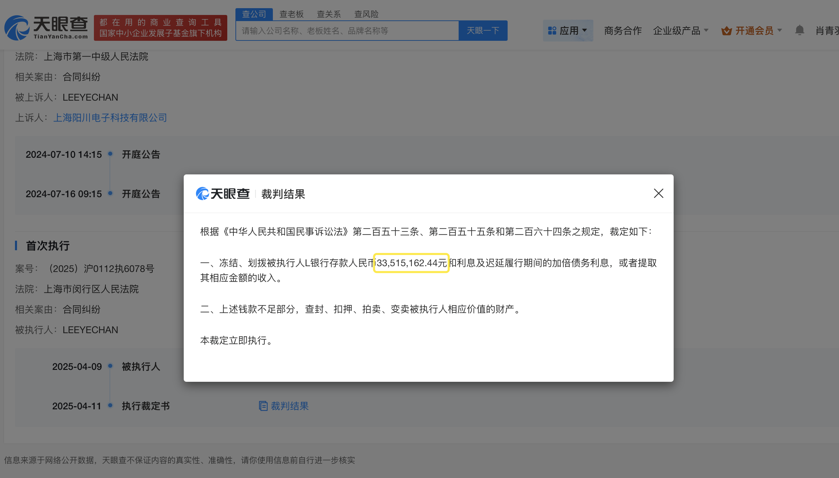Expand the 企业级产品 dropdown
The height and width of the screenshot is (478, 839).
coord(706,31)
